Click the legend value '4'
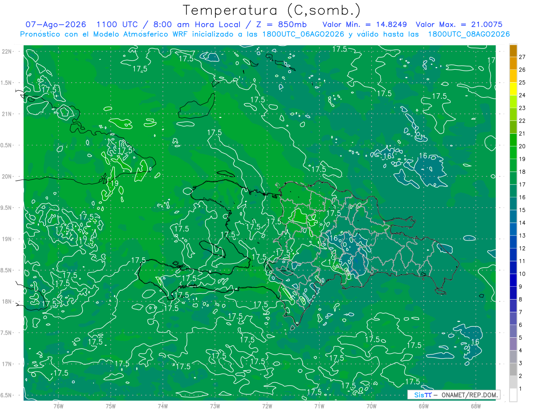The width and height of the screenshot is (534, 412). [x=521, y=351]
